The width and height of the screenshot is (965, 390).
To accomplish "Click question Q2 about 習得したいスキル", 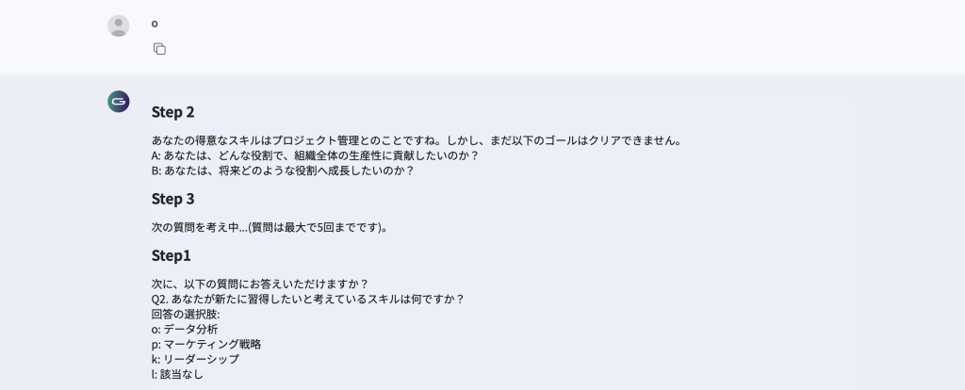I will (307, 299).
